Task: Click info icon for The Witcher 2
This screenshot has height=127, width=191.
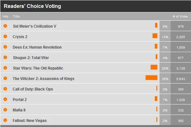Action: (x=5, y=78)
